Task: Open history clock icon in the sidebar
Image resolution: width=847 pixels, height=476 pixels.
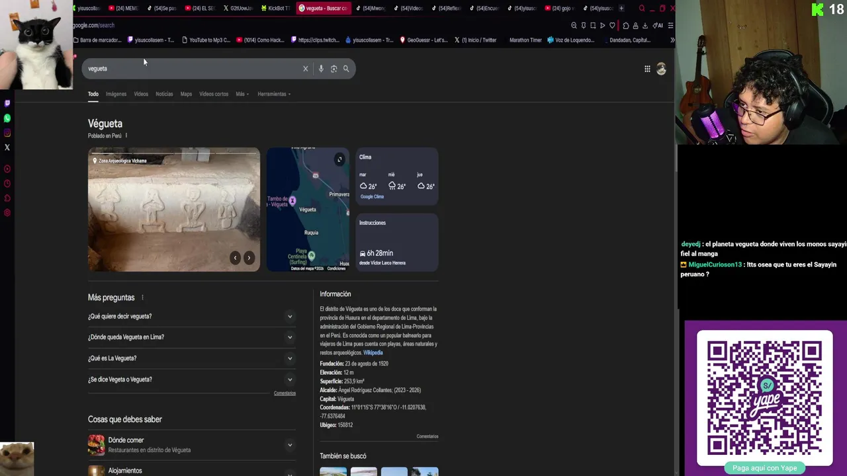Action: [7, 184]
